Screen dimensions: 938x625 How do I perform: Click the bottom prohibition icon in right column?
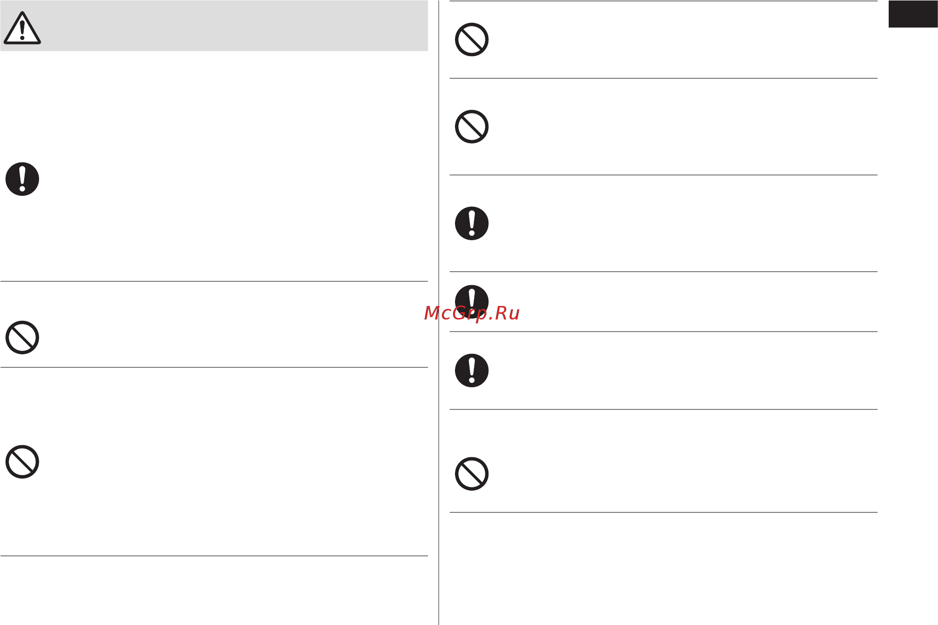[472, 474]
